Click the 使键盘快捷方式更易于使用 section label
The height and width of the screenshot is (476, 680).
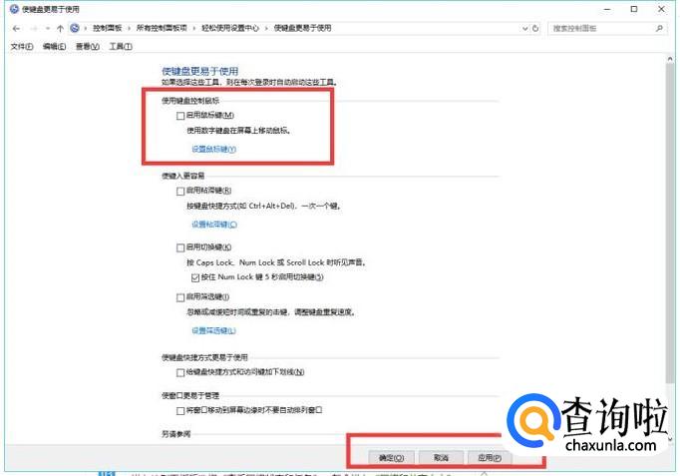pyautogui.click(x=204, y=357)
